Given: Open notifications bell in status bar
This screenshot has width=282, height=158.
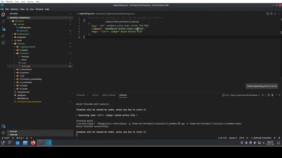Looking at the screenshot, I should [x=279, y=138].
